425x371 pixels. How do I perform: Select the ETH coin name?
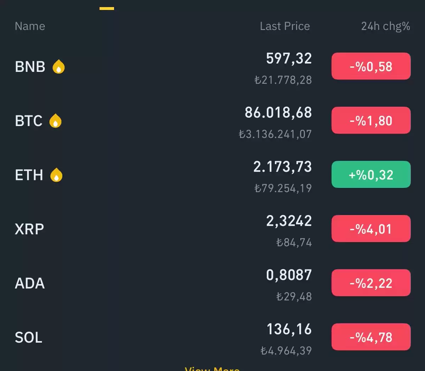click(29, 175)
